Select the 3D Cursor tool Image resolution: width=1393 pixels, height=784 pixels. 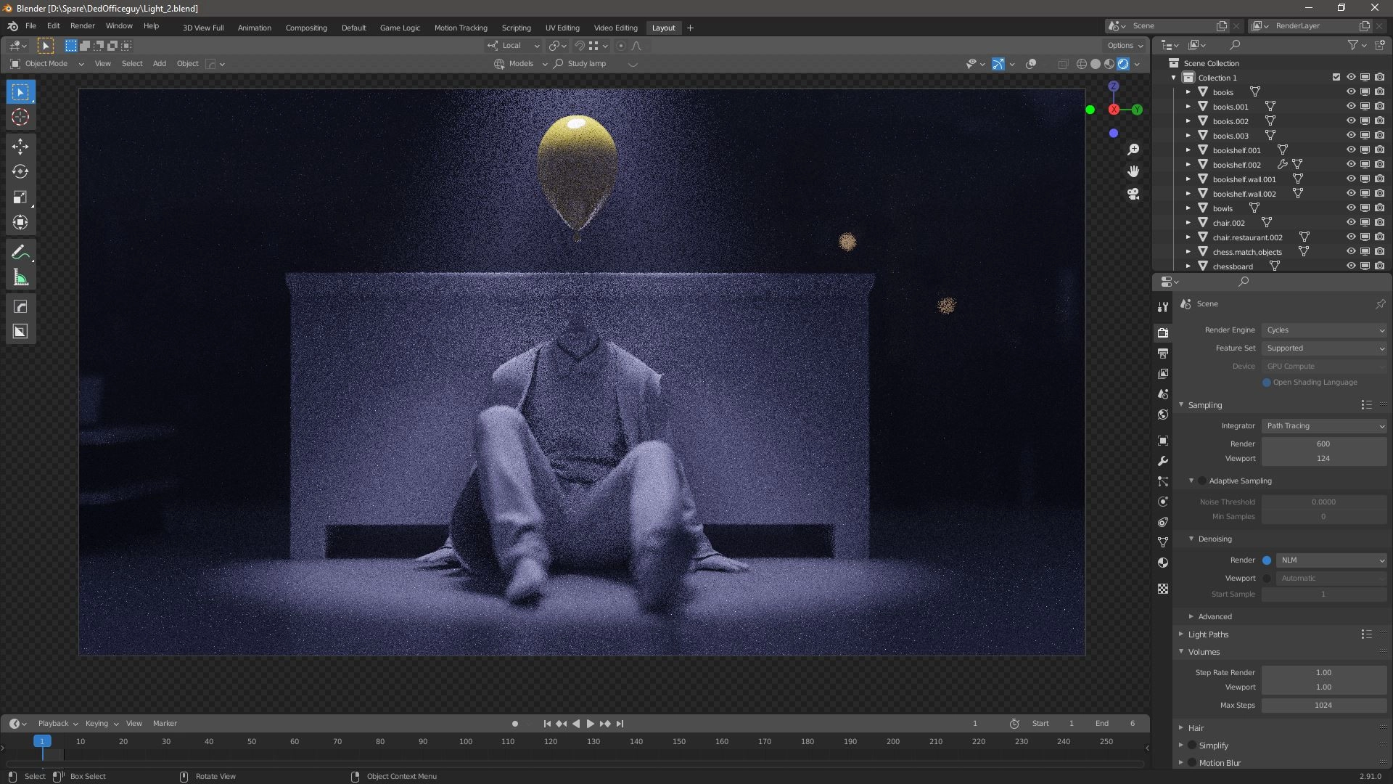click(20, 118)
